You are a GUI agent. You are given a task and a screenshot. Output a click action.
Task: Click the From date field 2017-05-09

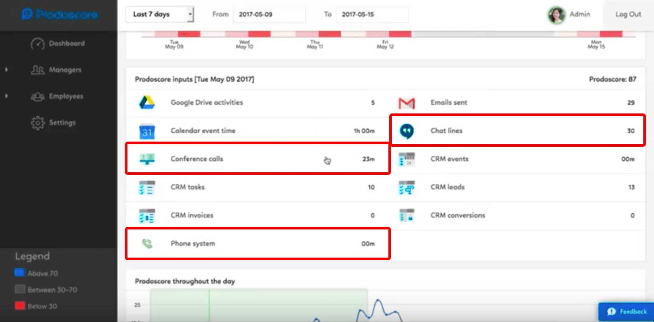269,15
